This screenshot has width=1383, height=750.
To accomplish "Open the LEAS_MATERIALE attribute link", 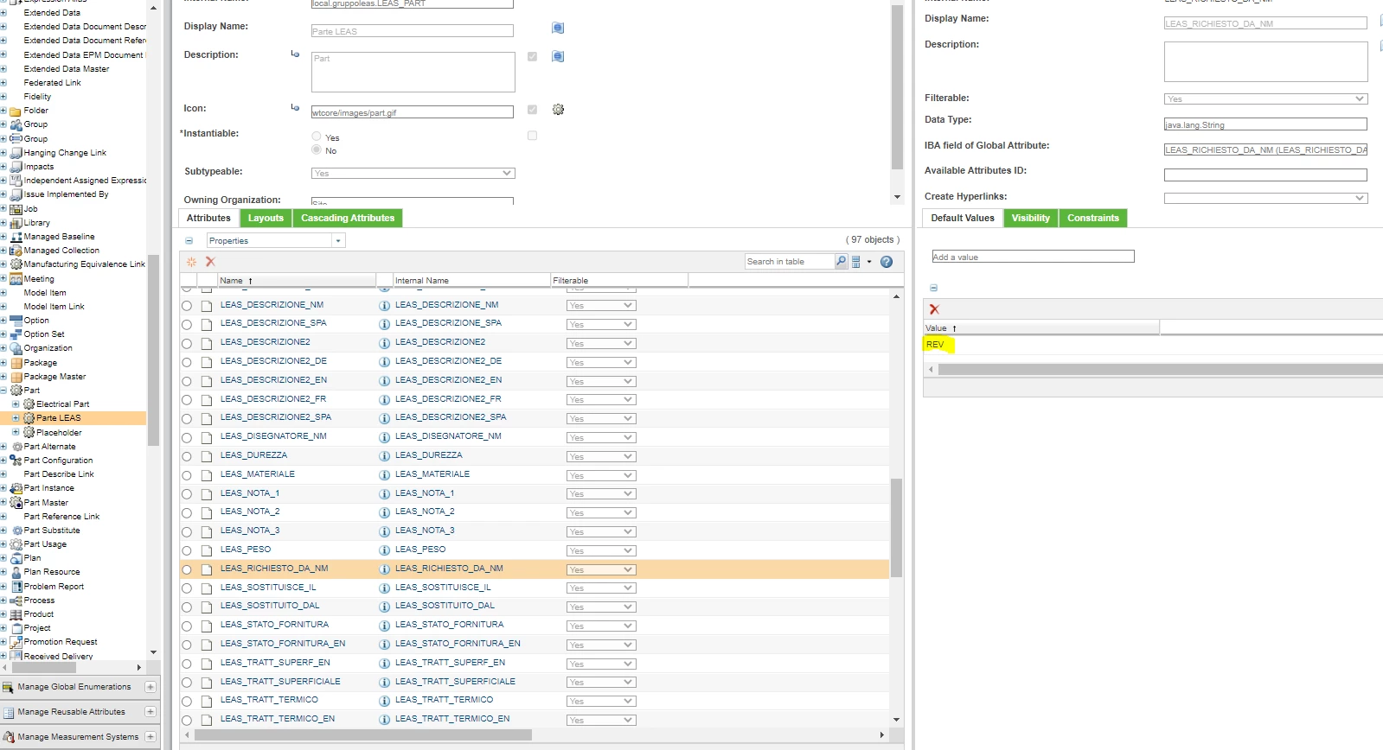I will pyautogui.click(x=258, y=474).
